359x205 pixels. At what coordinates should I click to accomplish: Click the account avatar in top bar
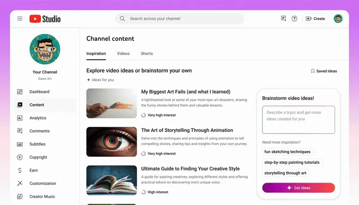click(x=338, y=19)
